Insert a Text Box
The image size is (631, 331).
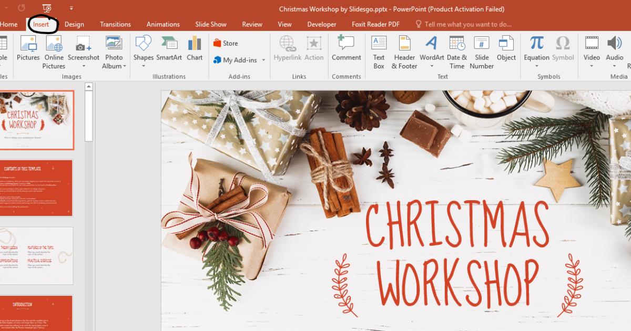click(379, 51)
